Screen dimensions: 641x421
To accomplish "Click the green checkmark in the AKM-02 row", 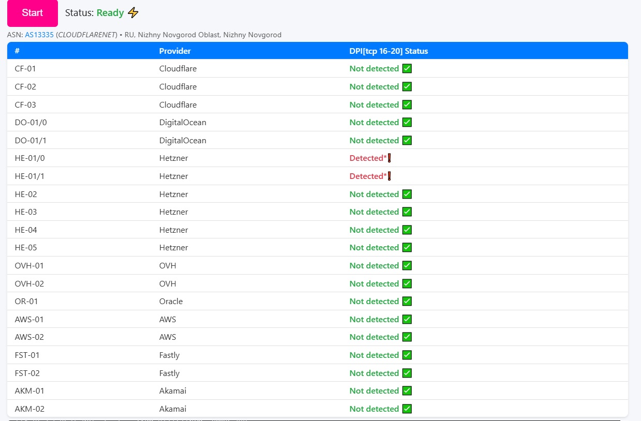I will click(x=407, y=409).
